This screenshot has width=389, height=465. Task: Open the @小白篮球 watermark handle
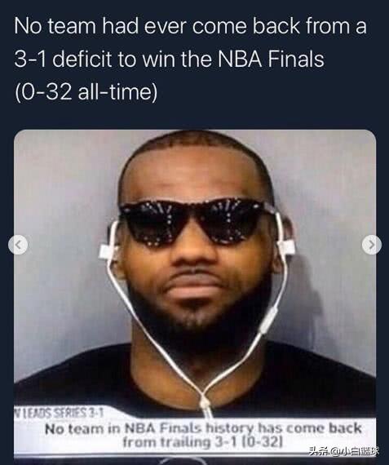tap(355, 451)
